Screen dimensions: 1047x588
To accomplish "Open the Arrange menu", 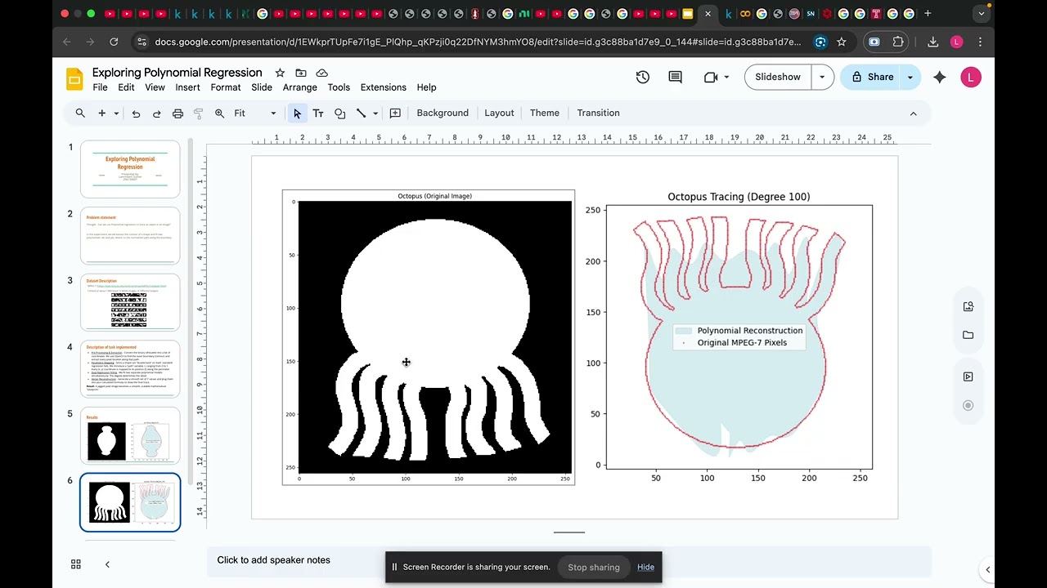I will pyautogui.click(x=300, y=87).
